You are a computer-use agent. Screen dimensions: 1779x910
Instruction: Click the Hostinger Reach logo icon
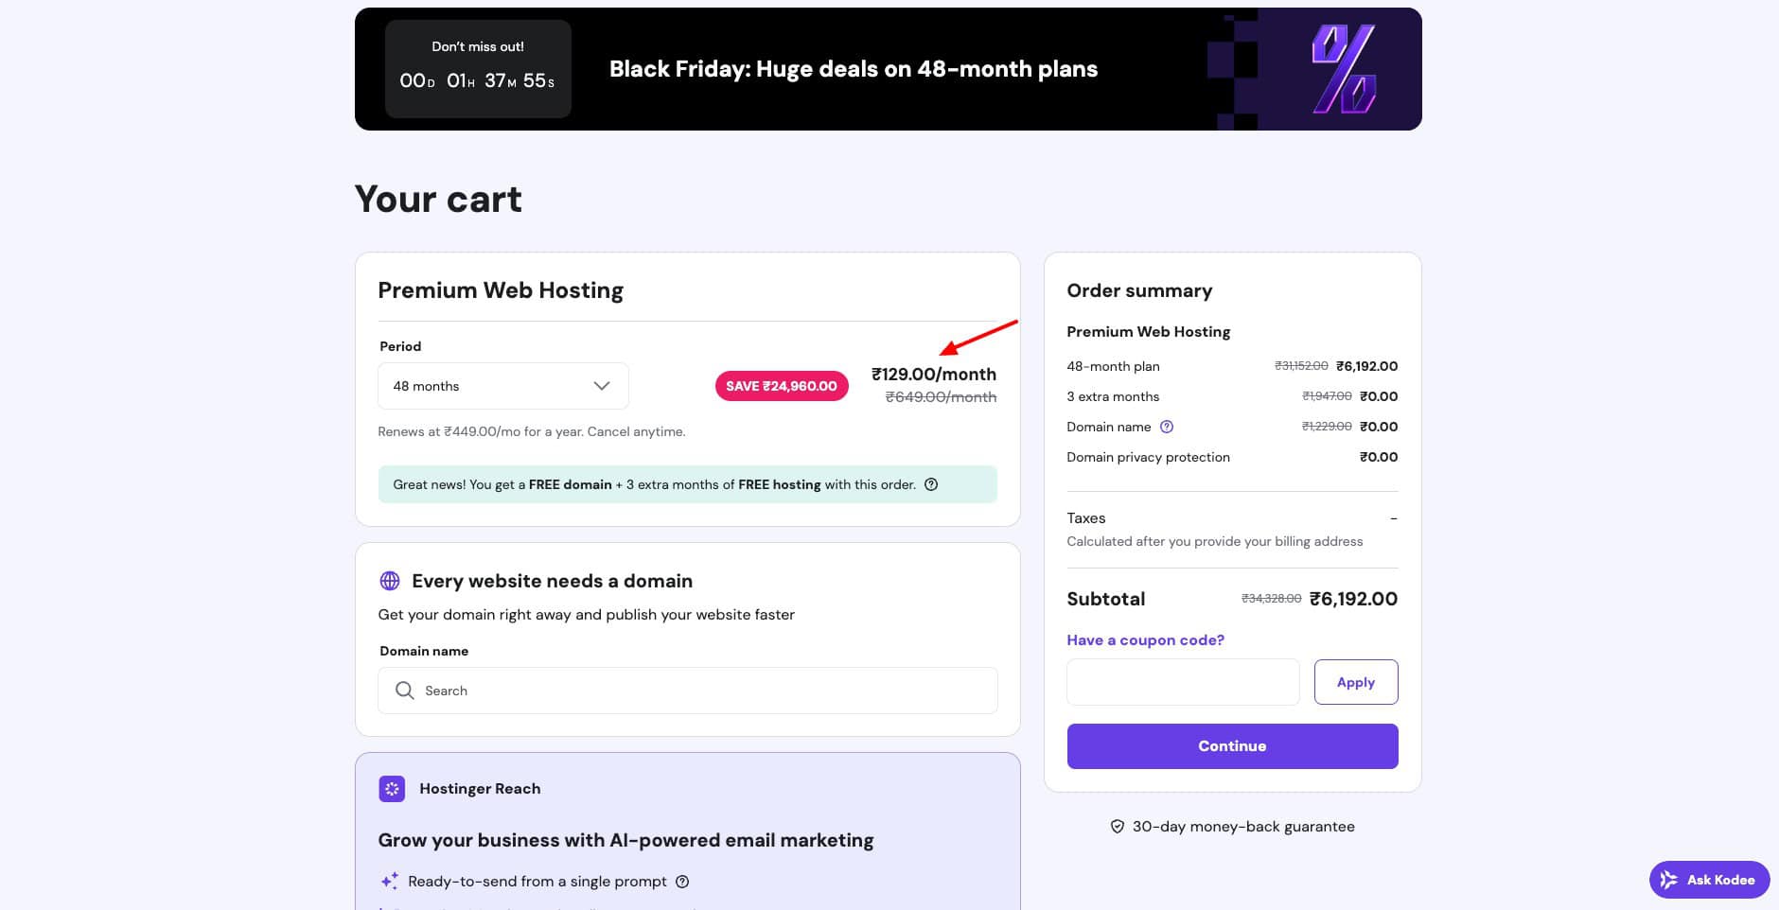pos(392,789)
